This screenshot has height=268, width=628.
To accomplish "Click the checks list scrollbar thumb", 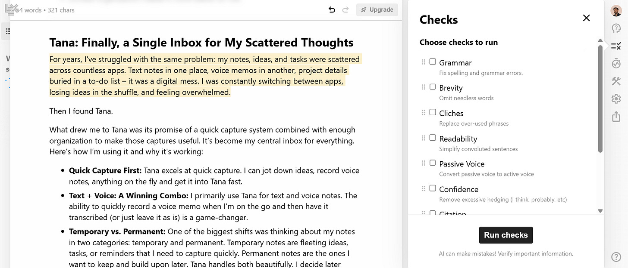I will [x=600, y=98].
